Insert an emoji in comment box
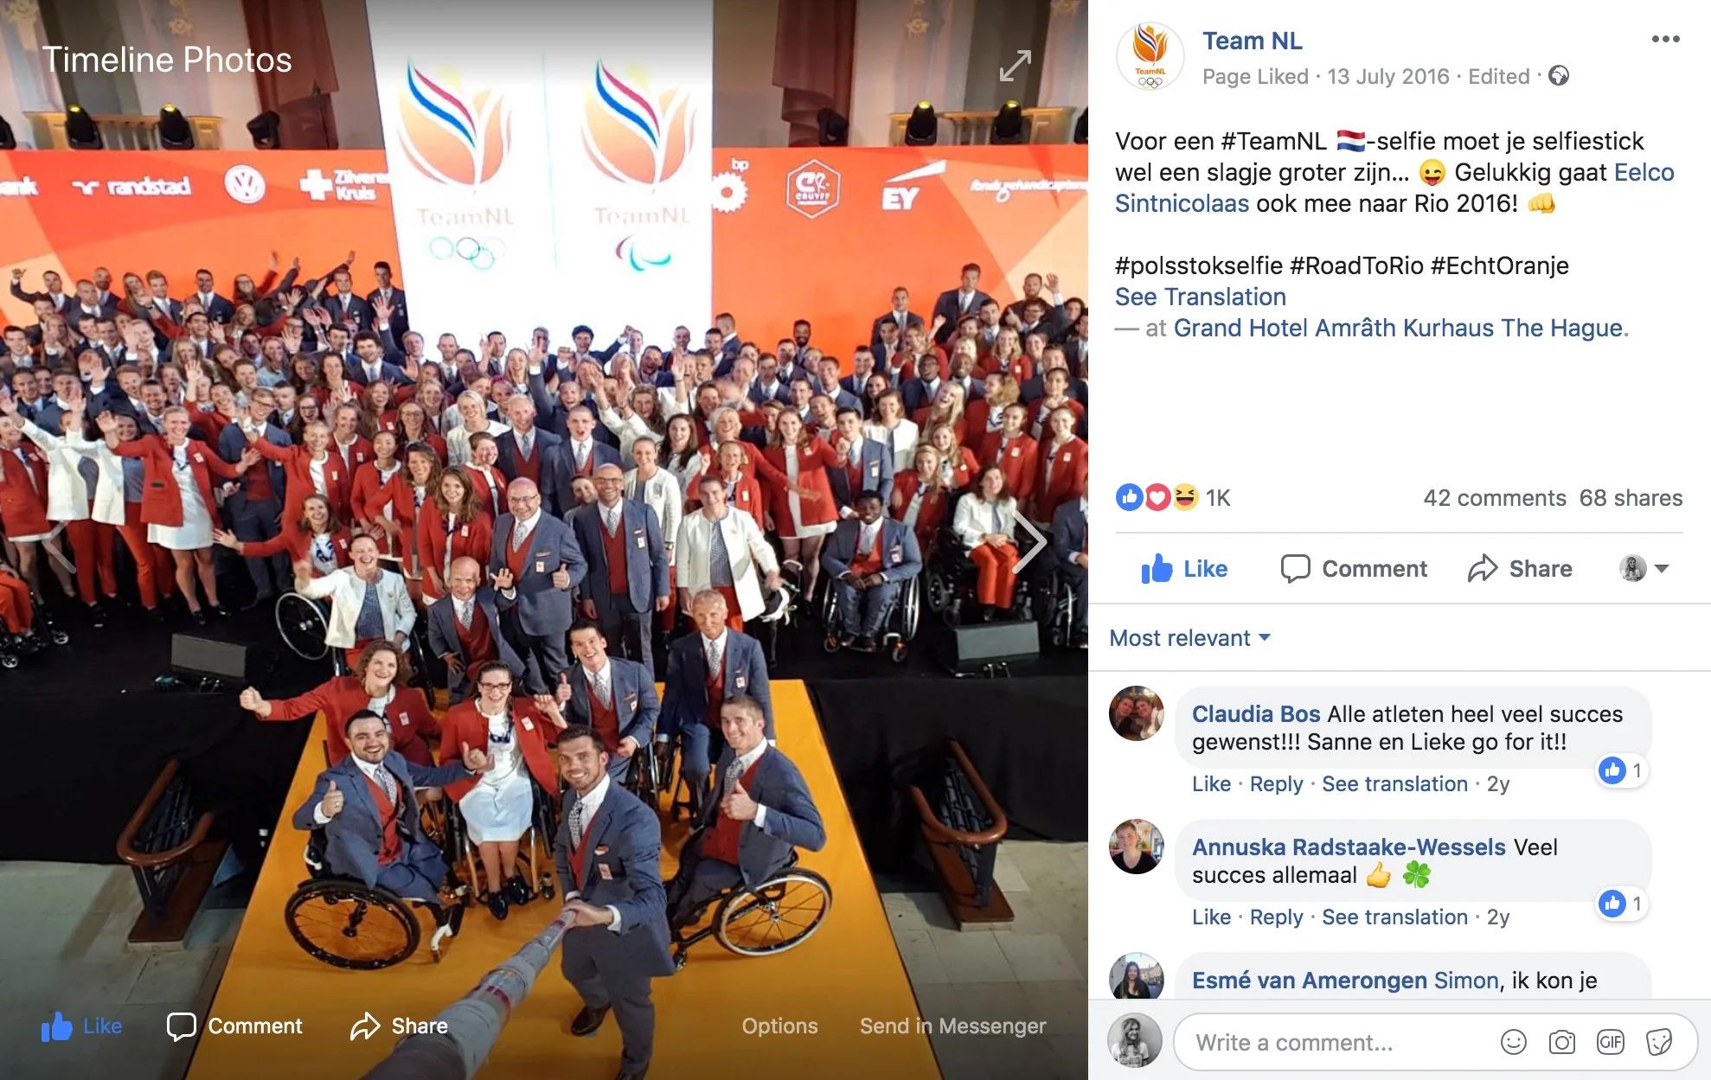 (1513, 1042)
